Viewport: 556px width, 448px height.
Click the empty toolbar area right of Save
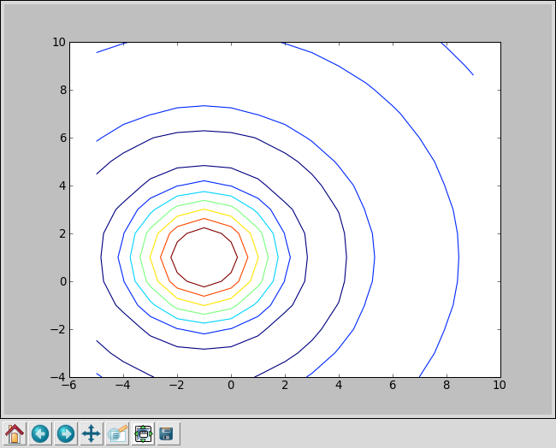click(x=359, y=433)
